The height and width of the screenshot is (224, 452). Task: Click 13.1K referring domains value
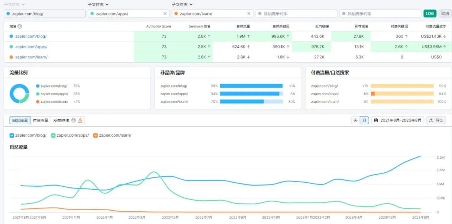(359, 47)
